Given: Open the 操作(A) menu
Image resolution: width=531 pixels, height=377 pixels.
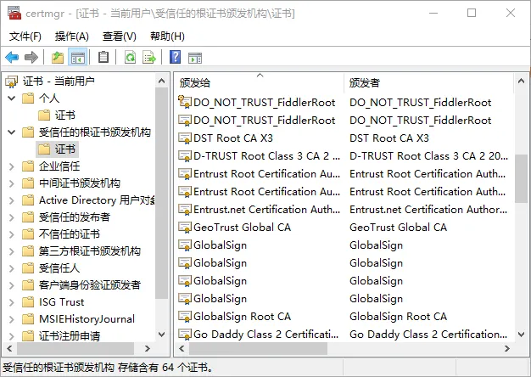Looking at the screenshot, I should point(72,37).
